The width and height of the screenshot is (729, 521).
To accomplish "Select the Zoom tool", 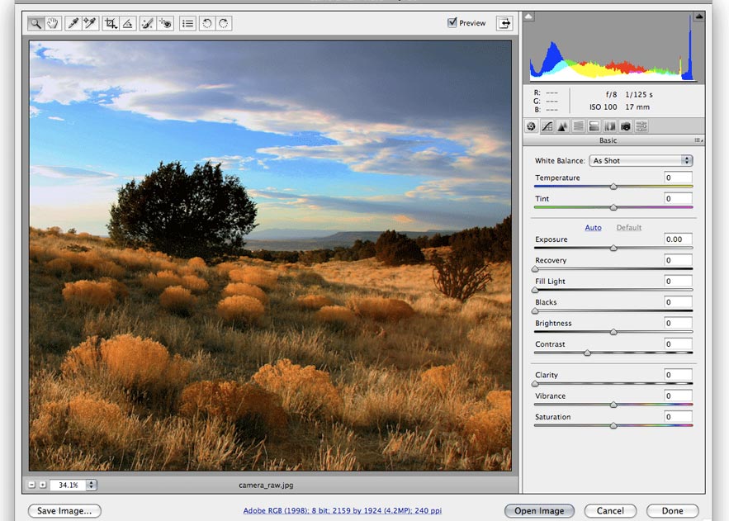I will click(x=36, y=24).
